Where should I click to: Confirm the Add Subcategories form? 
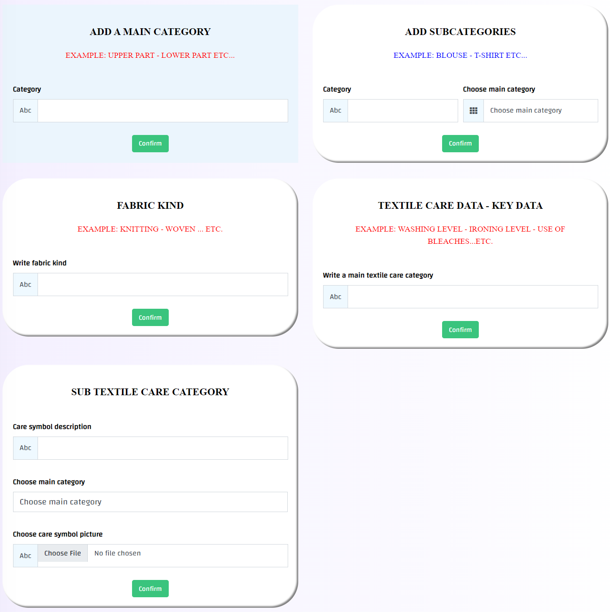[460, 143]
